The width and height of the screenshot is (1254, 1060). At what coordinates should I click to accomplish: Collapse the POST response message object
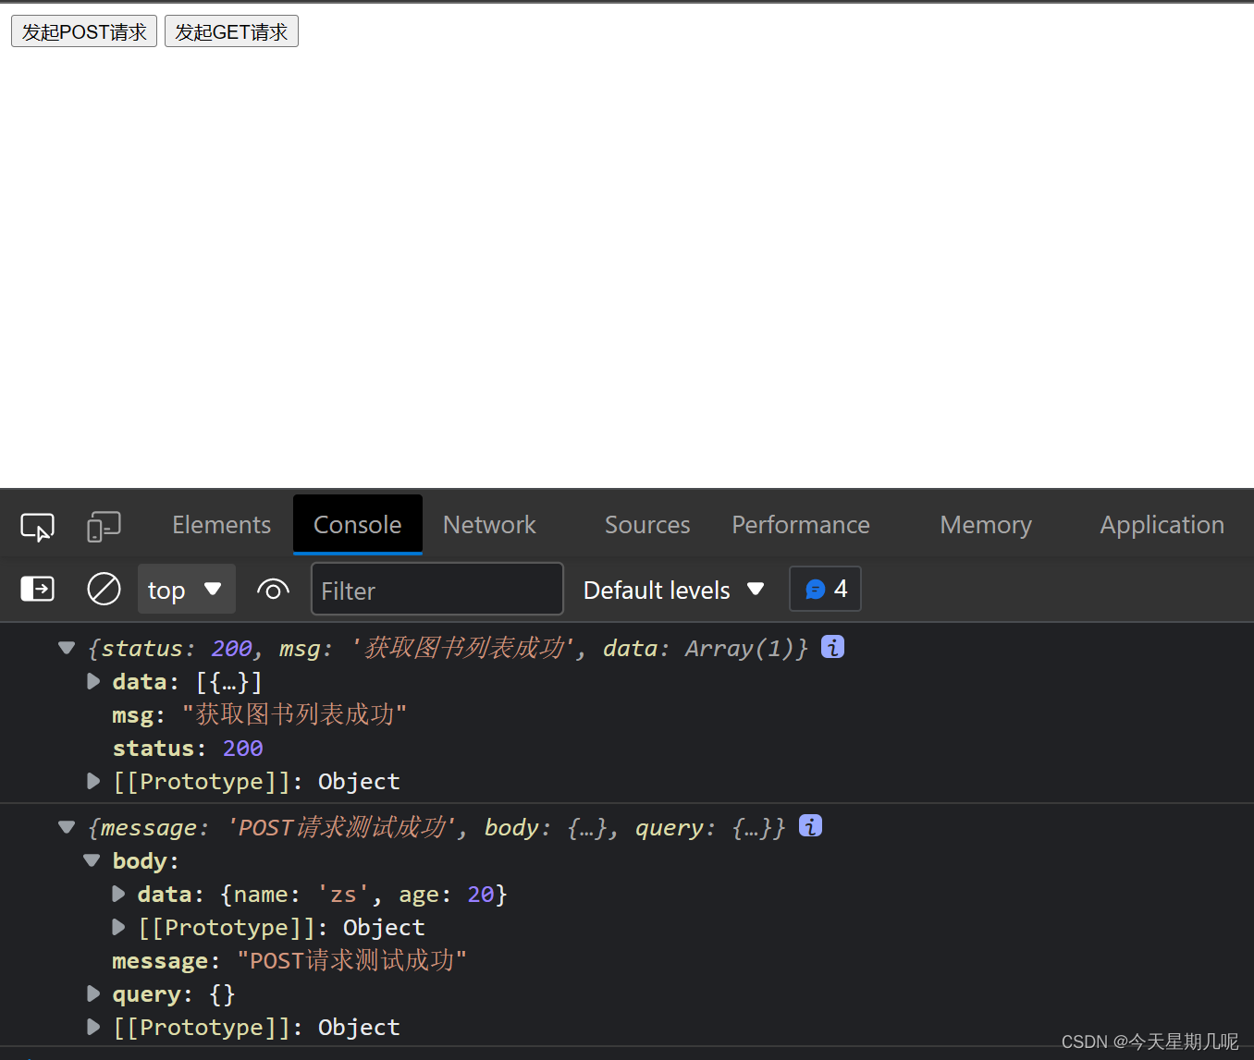[x=66, y=827]
